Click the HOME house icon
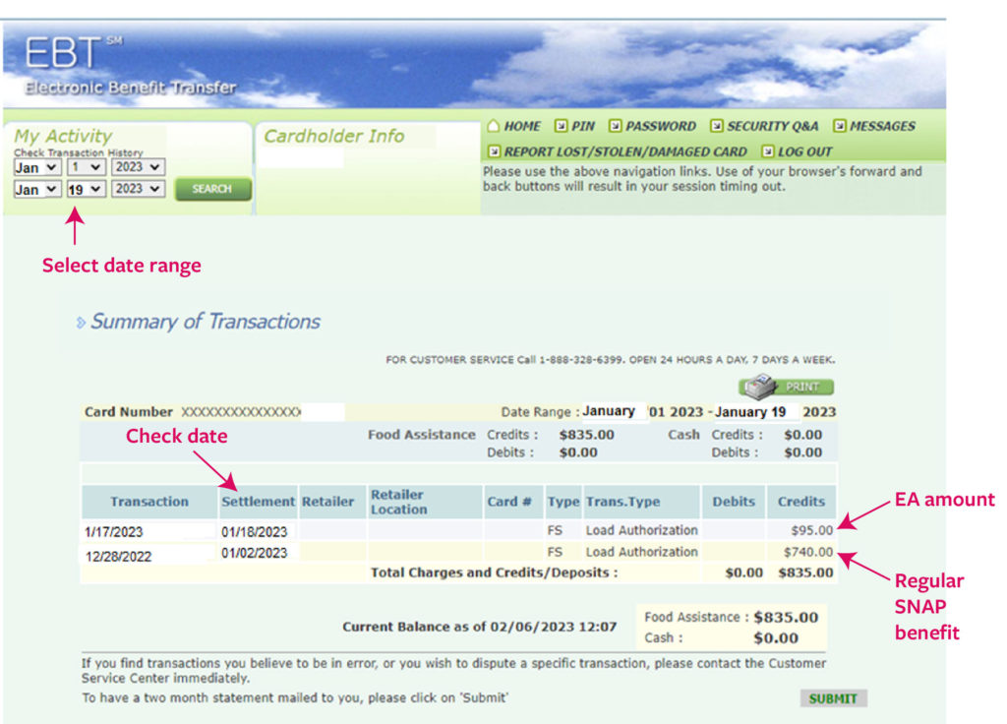This screenshot has height=724, width=1007. click(494, 126)
